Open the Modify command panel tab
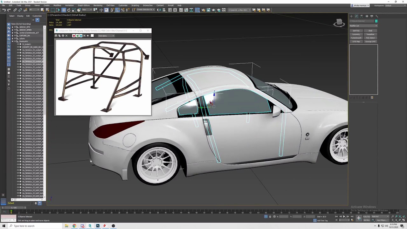This screenshot has width=407, height=229. point(356,16)
